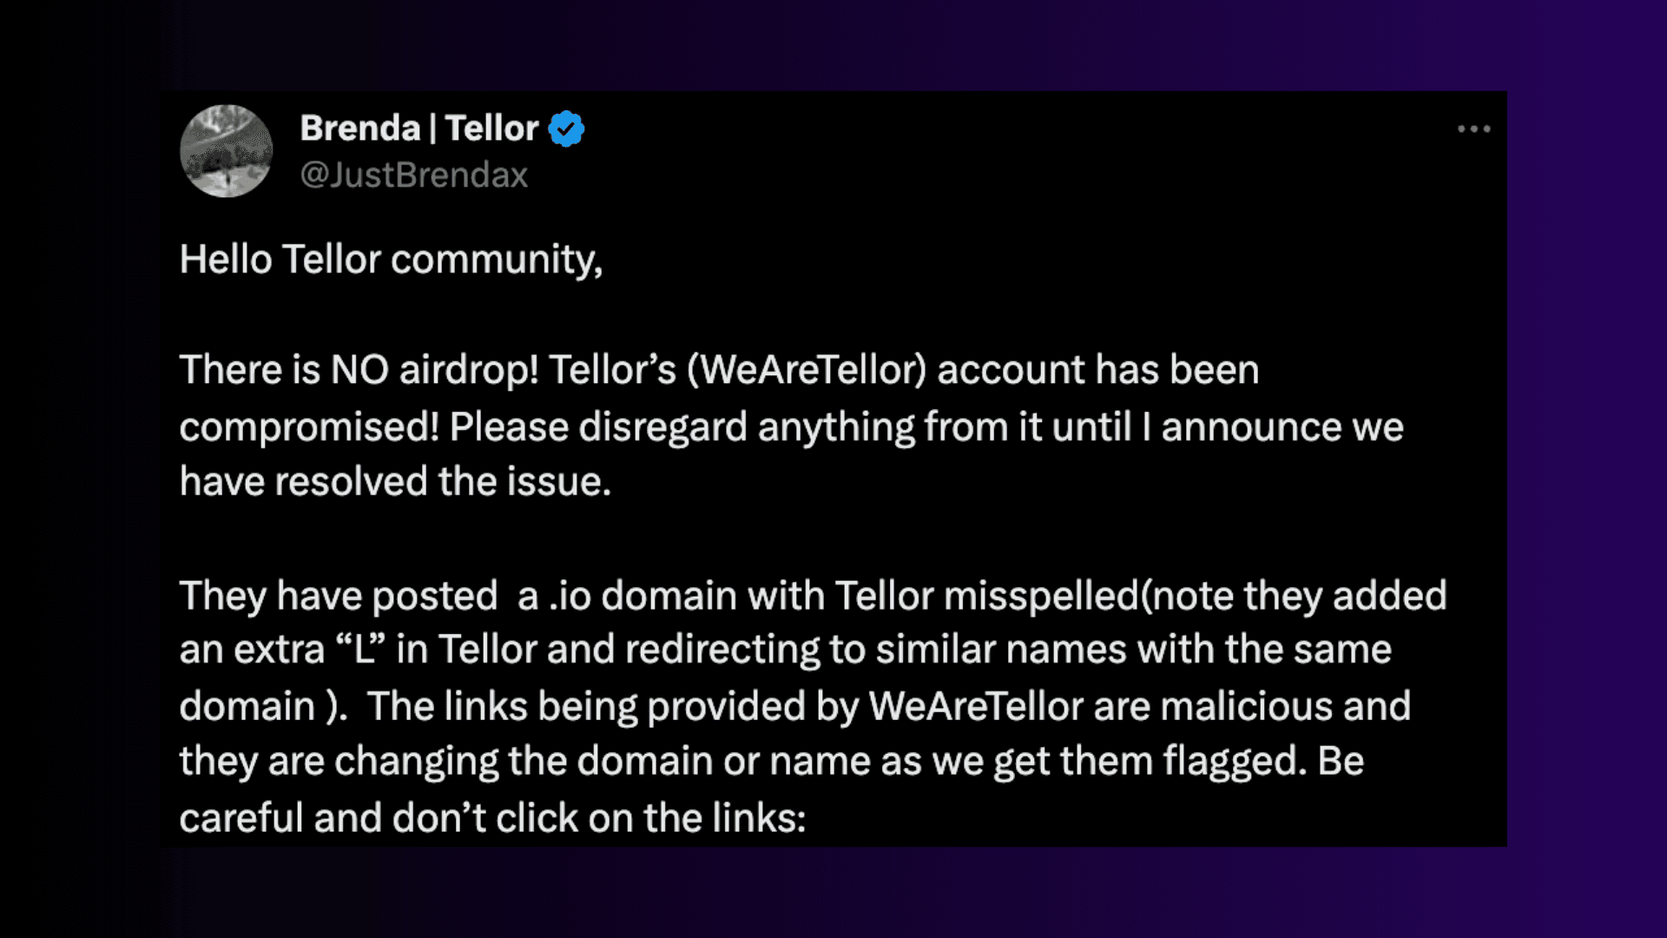
Task: Click the display name Brenda | Tellor
Action: [419, 129]
